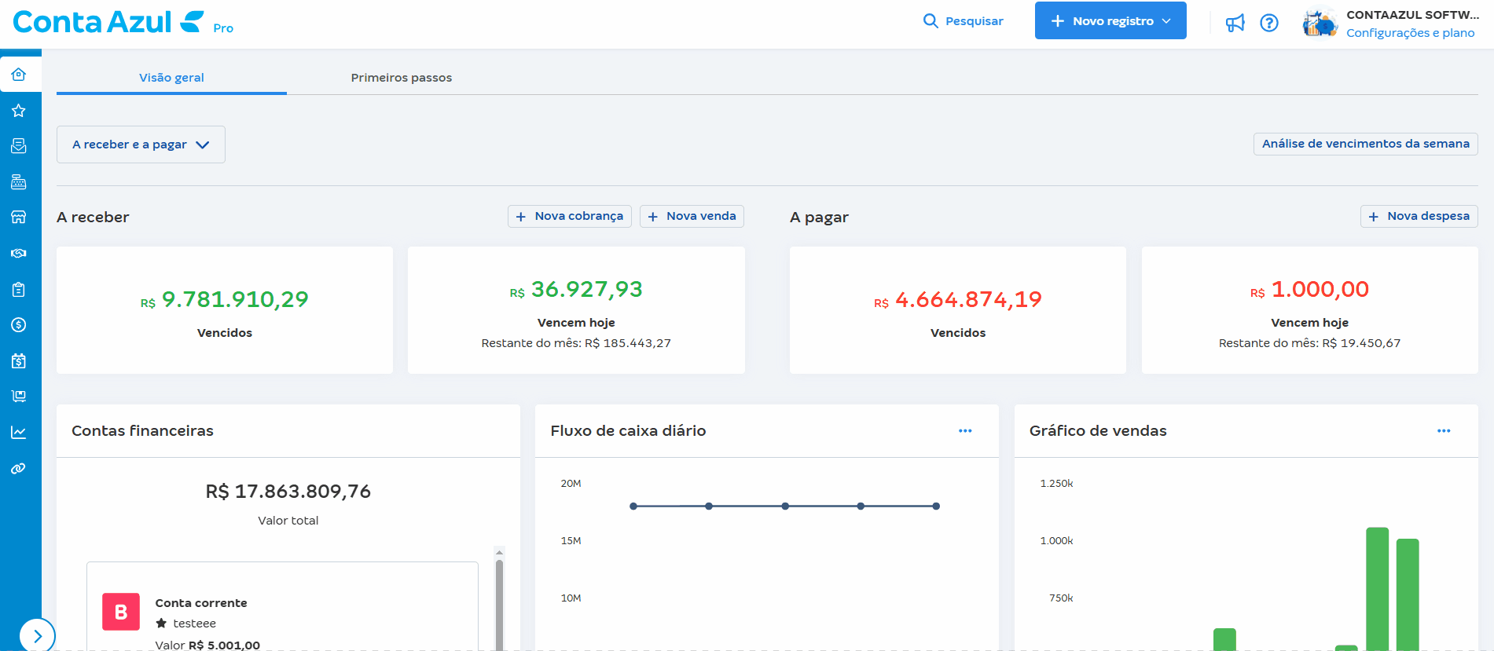This screenshot has height=651, width=1494.
Task: Expand the sidebar with arrow button
Action: (x=37, y=635)
